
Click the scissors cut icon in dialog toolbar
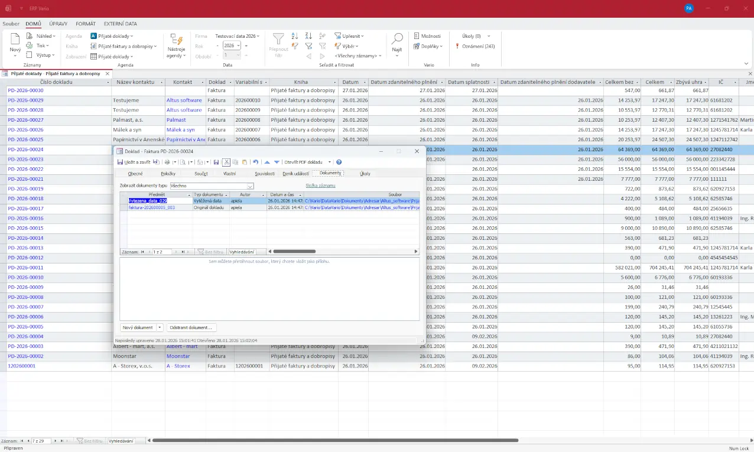pyautogui.click(x=226, y=162)
